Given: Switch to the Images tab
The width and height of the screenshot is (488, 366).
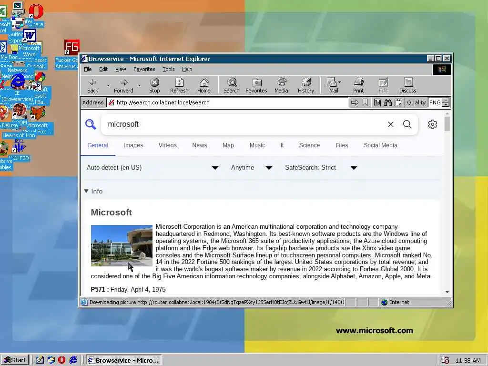Looking at the screenshot, I should click(x=133, y=145).
